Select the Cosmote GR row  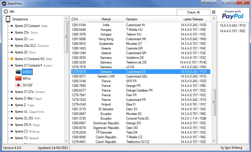pyautogui.click(x=140, y=48)
